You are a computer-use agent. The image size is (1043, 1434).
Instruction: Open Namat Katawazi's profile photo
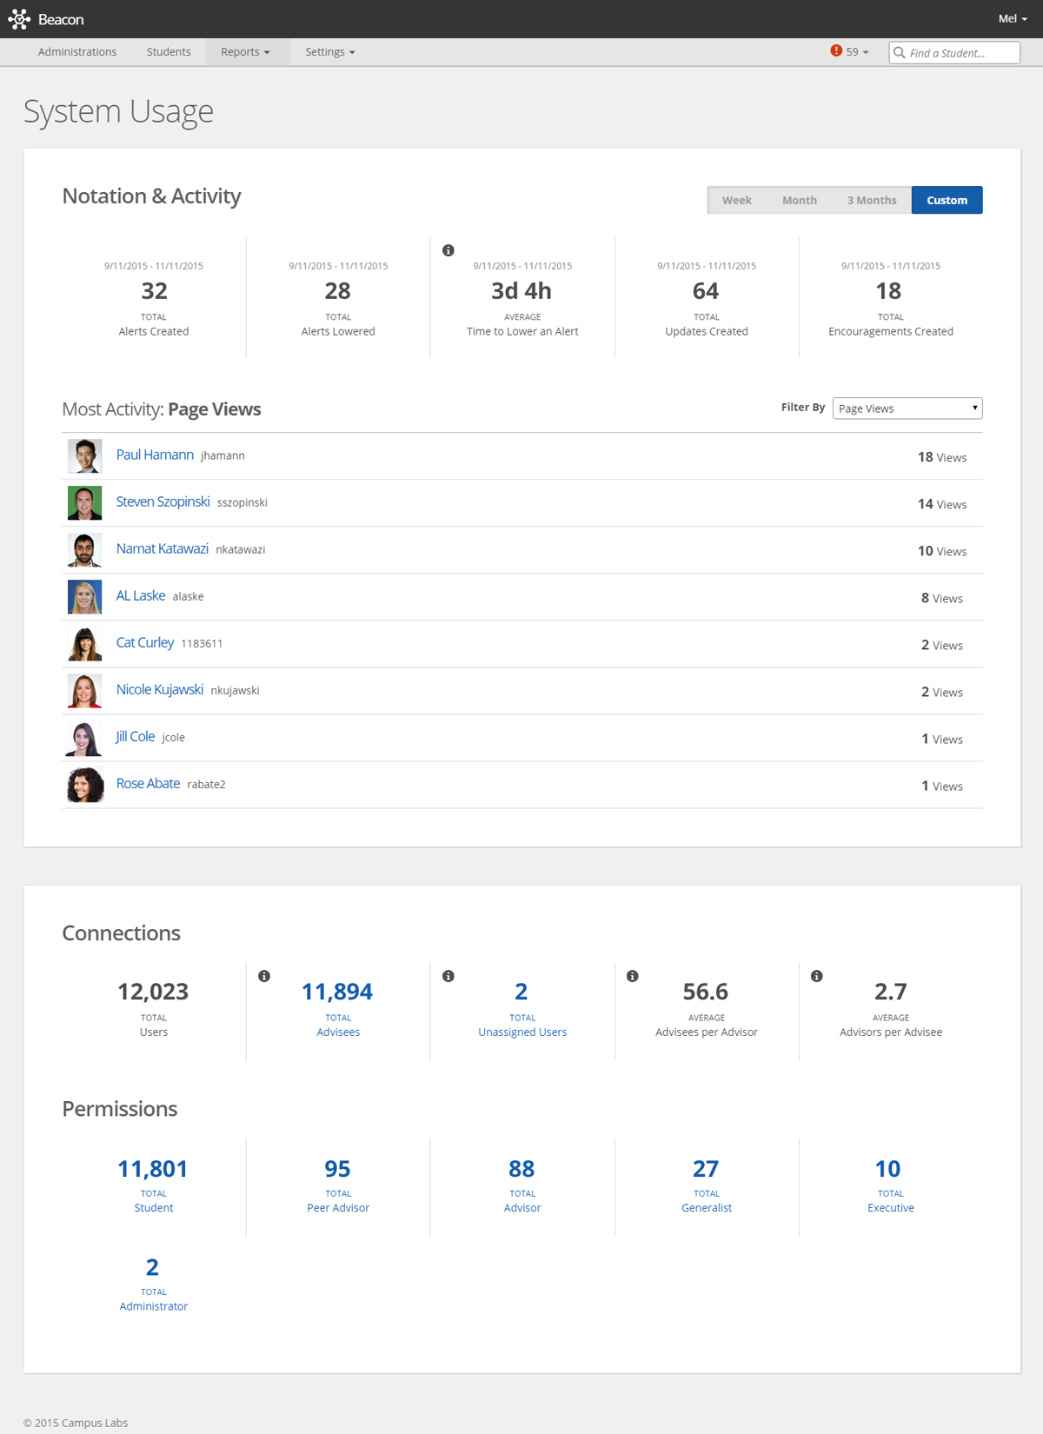85,550
